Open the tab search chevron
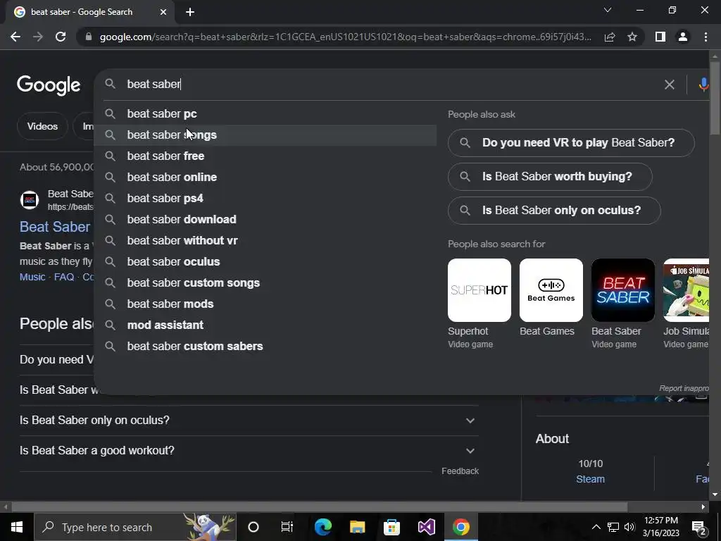The height and width of the screenshot is (541, 721). 608,10
